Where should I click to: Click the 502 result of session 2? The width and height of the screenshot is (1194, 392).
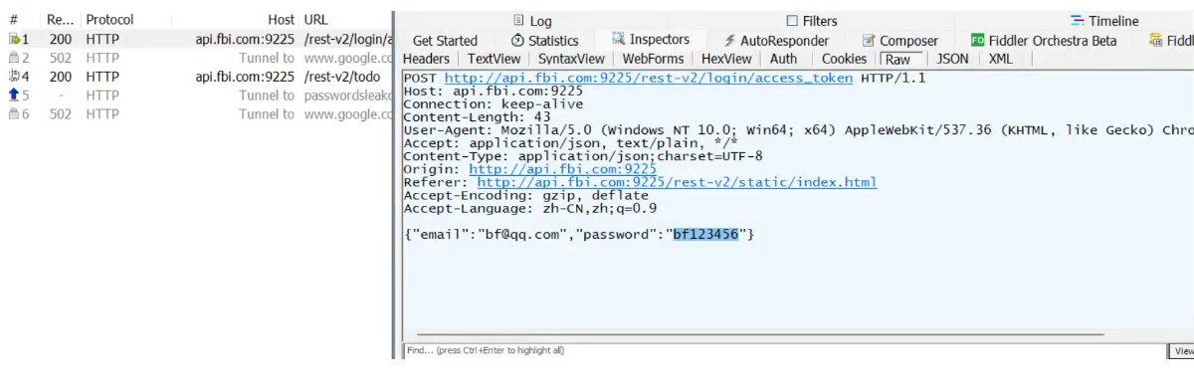[x=61, y=58]
